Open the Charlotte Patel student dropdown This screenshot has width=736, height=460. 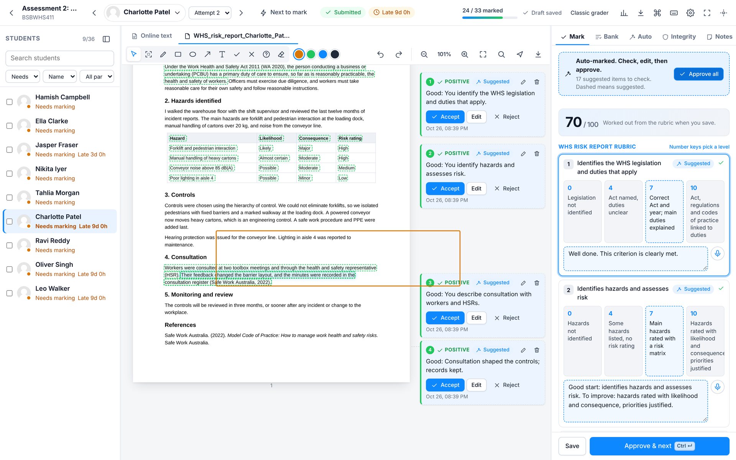click(145, 13)
